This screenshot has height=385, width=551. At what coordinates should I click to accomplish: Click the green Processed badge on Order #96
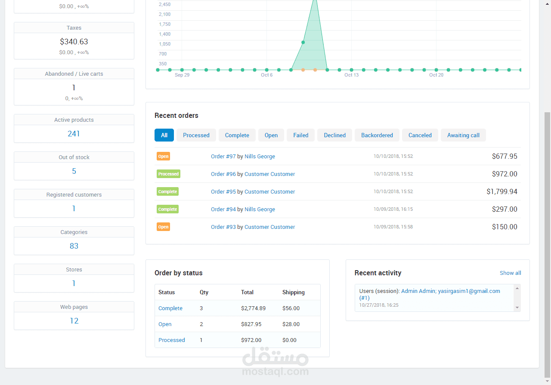coord(168,174)
